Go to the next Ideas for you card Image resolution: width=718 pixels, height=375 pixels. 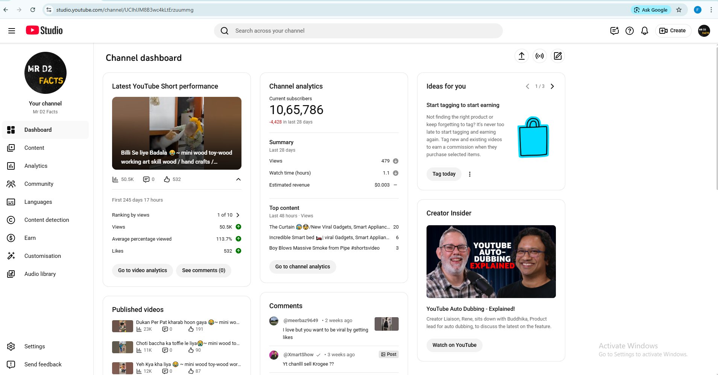pyautogui.click(x=552, y=86)
